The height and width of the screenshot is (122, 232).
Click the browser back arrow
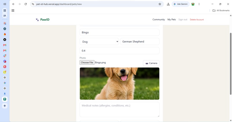[14, 4]
